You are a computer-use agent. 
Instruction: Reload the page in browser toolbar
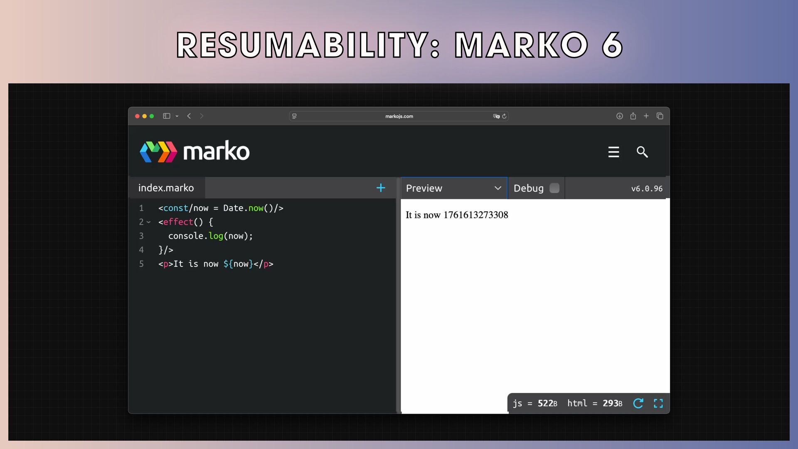click(x=504, y=116)
